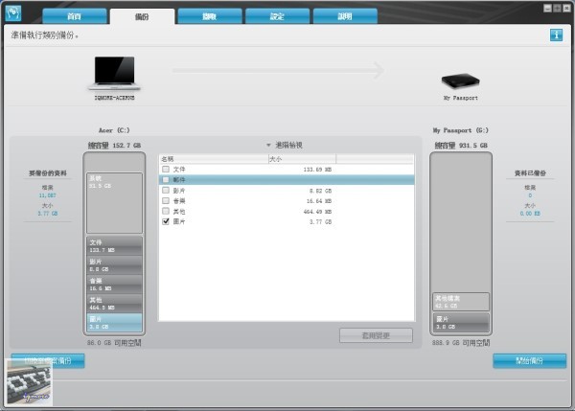The width and height of the screenshot is (575, 411).
Task: Select 圖片 segment in My Passport gauge
Action: tap(461, 322)
